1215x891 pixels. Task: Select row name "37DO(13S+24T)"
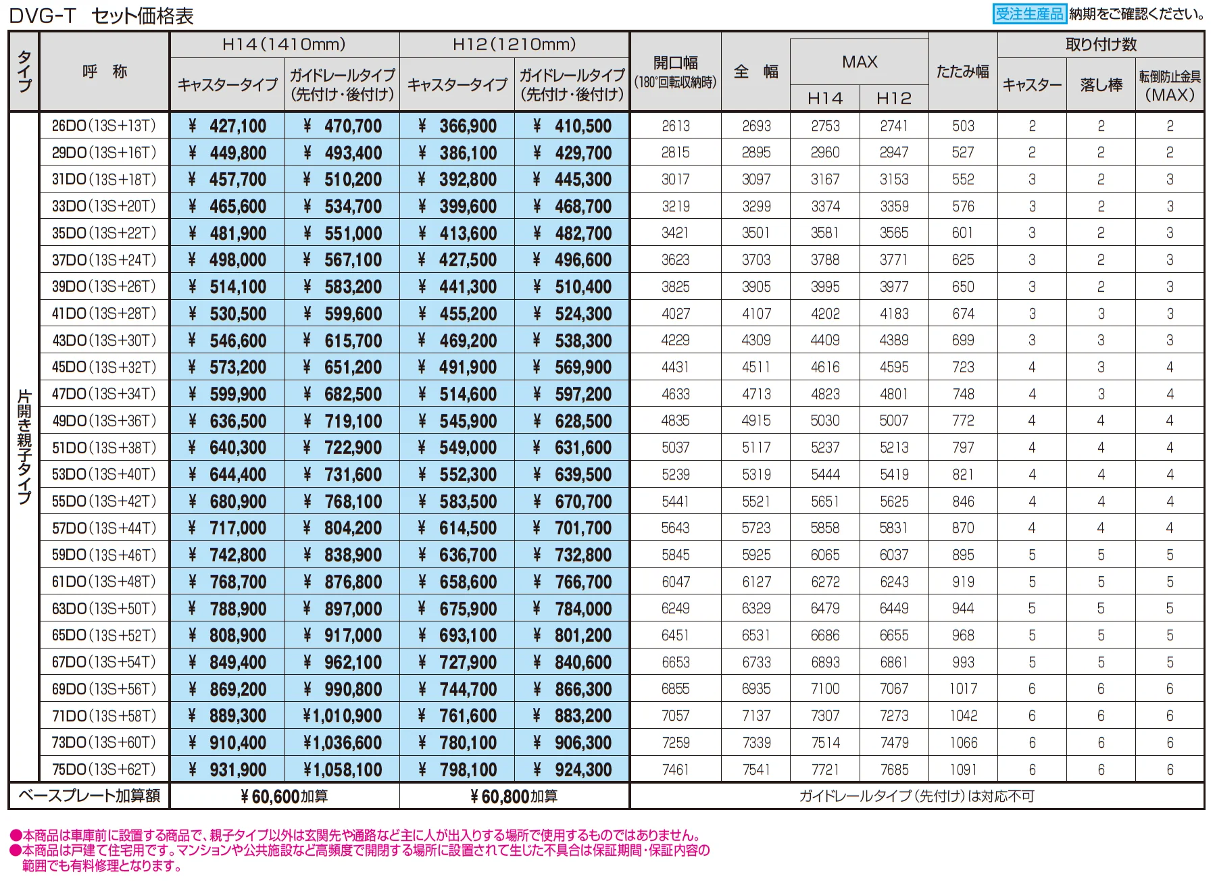(x=104, y=260)
